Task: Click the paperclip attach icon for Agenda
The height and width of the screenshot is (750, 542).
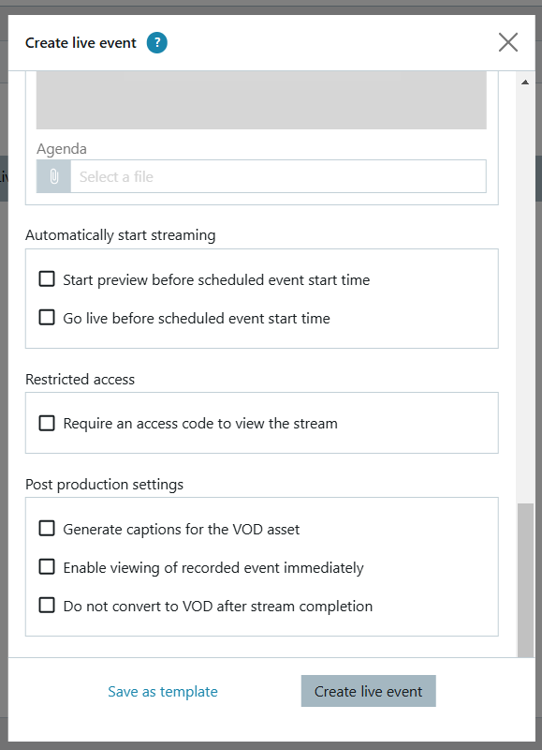Action: pos(54,176)
